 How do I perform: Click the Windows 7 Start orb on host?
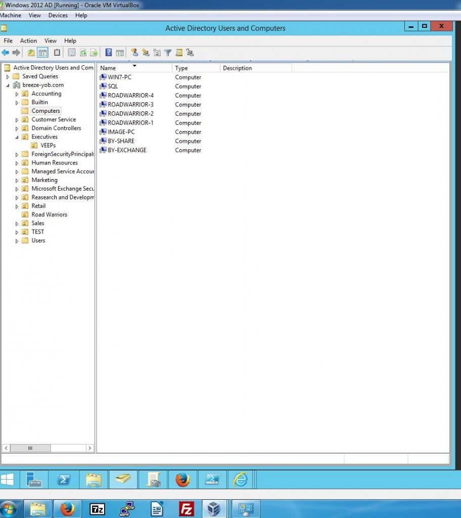click(x=9, y=509)
